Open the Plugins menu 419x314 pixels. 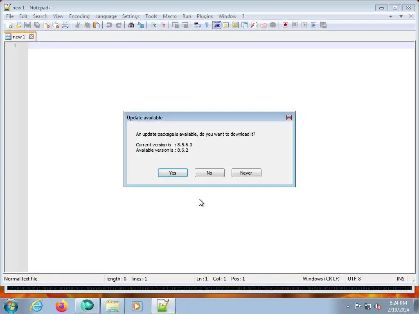coord(205,16)
